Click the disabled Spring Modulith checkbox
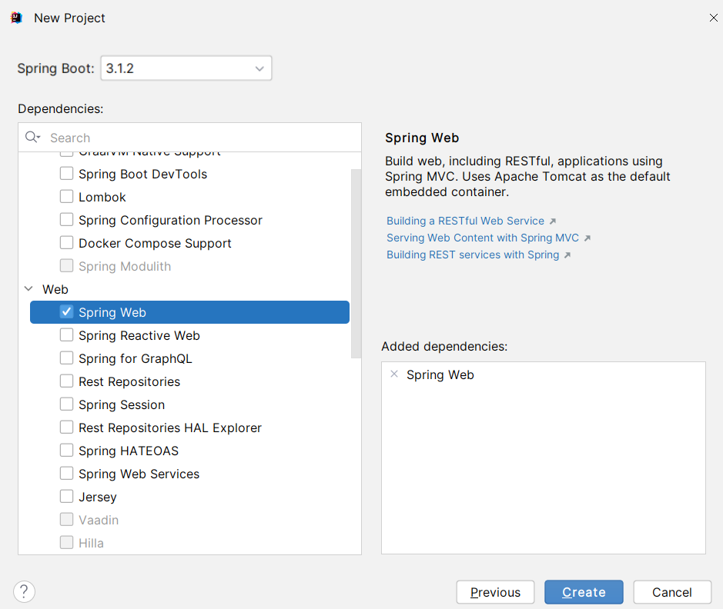This screenshot has height=609, width=723. 66,265
